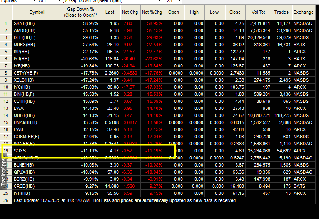The image size is (319, 219).
Task: Click QUBT's trades count 118,275
Action: point(282,115)
